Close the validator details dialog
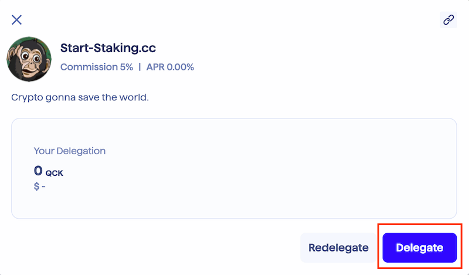Screen dimensions: 469x275 tap(17, 20)
